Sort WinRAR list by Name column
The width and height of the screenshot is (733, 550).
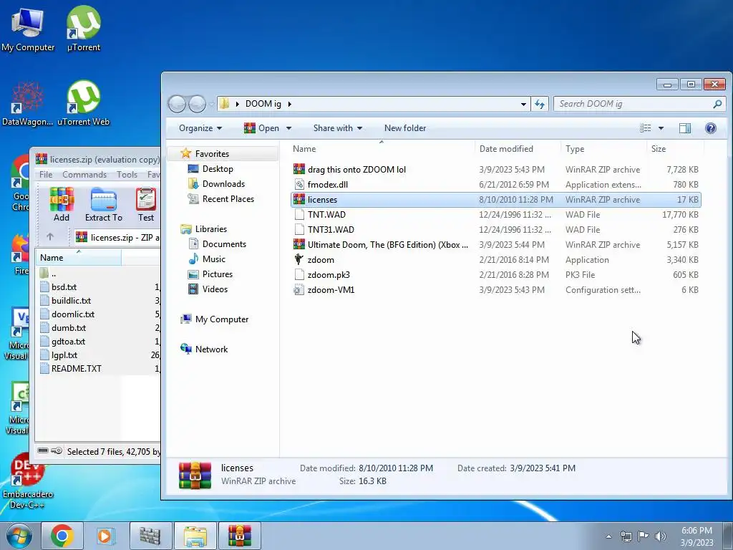point(79,258)
